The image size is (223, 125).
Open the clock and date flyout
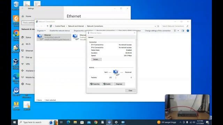click(200, 122)
